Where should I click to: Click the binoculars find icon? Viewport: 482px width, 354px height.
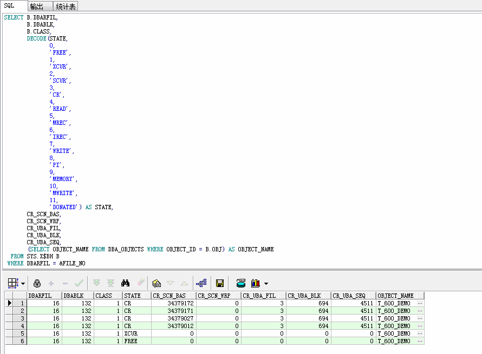point(125,283)
